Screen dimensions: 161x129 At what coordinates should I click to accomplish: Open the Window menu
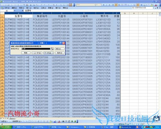coord(58,8)
